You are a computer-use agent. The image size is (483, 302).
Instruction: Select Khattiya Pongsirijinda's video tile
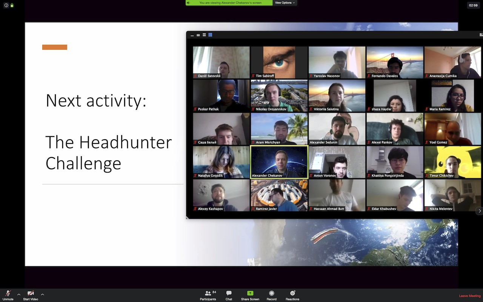coord(395,162)
